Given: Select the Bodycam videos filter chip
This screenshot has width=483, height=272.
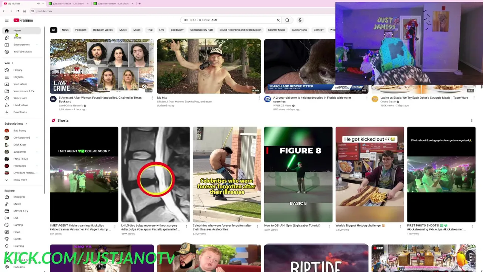Looking at the screenshot, I should pyautogui.click(x=103, y=30).
